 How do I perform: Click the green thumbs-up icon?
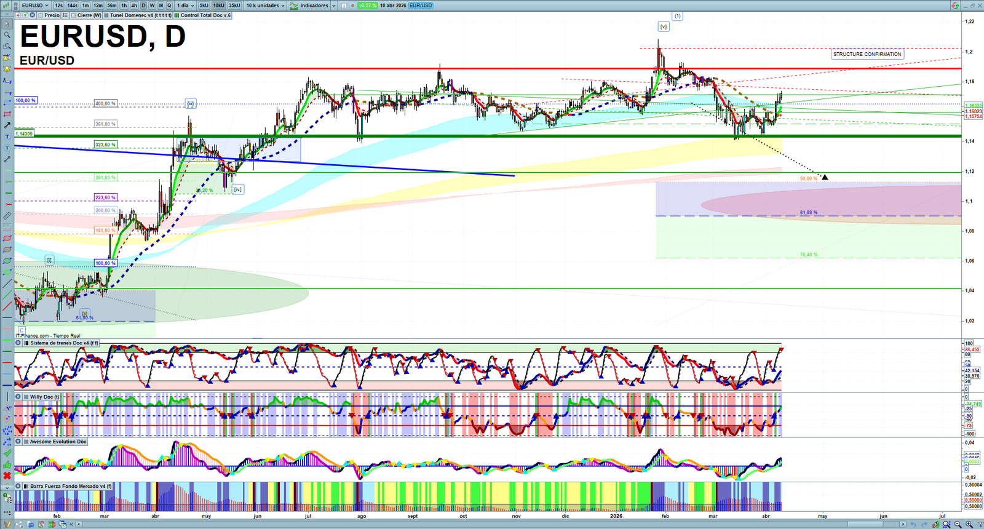[x=7, y=464]
